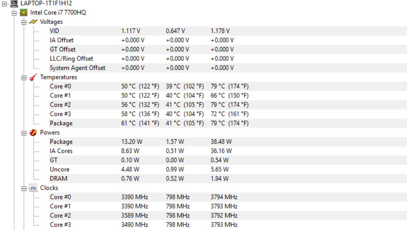
Task: Click the Clocks waveform icon
Action: pos(33,188)
